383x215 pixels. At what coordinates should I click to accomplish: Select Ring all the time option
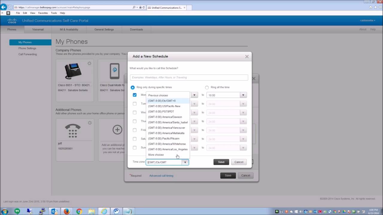[x=207, y=87]
